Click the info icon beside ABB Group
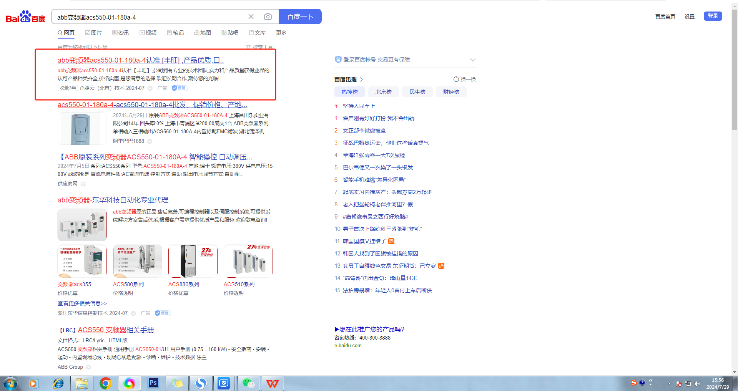 point(88,367)
